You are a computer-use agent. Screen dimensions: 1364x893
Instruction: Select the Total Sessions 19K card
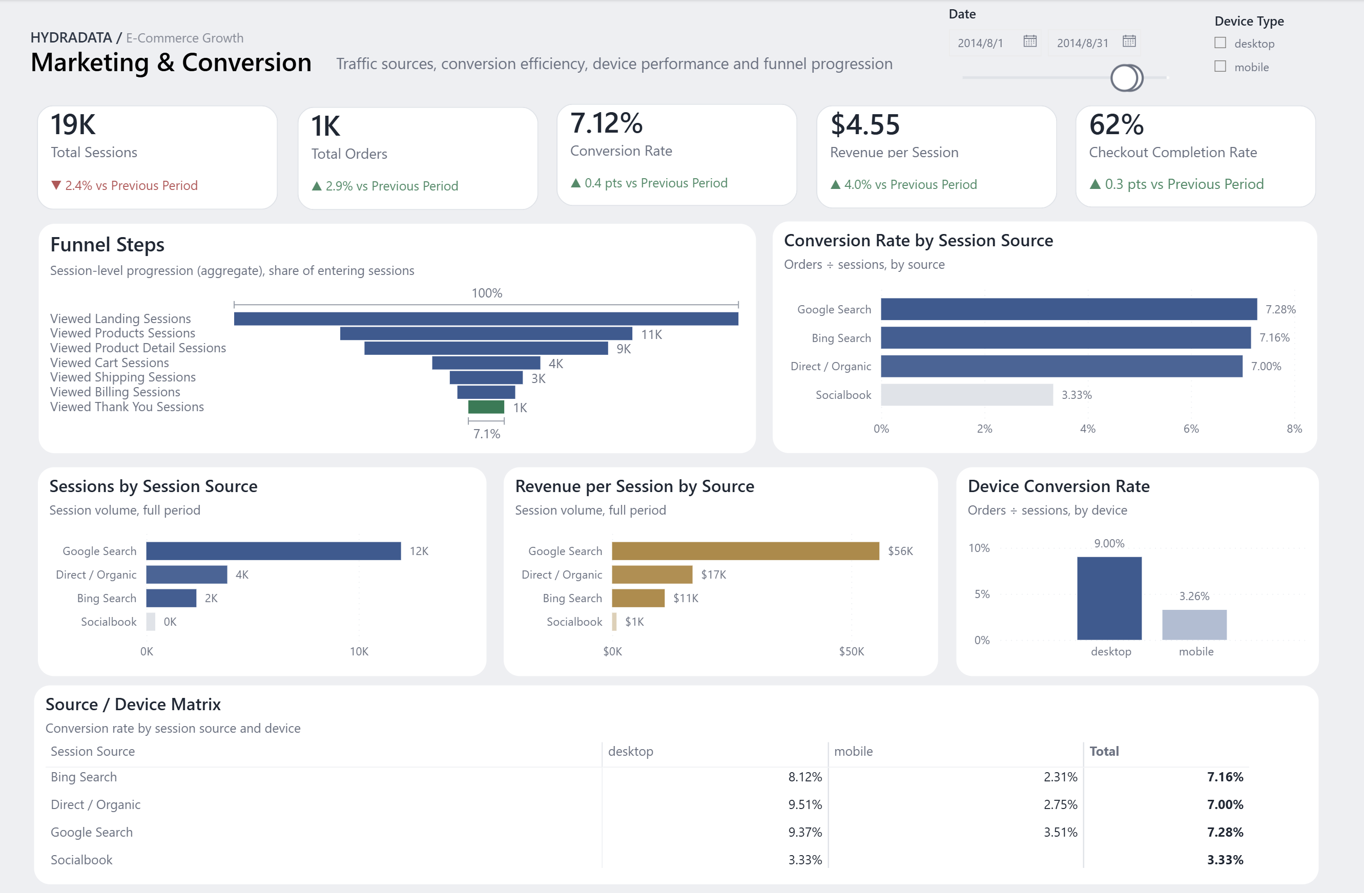pyautogui.click(x=158, y=157)
